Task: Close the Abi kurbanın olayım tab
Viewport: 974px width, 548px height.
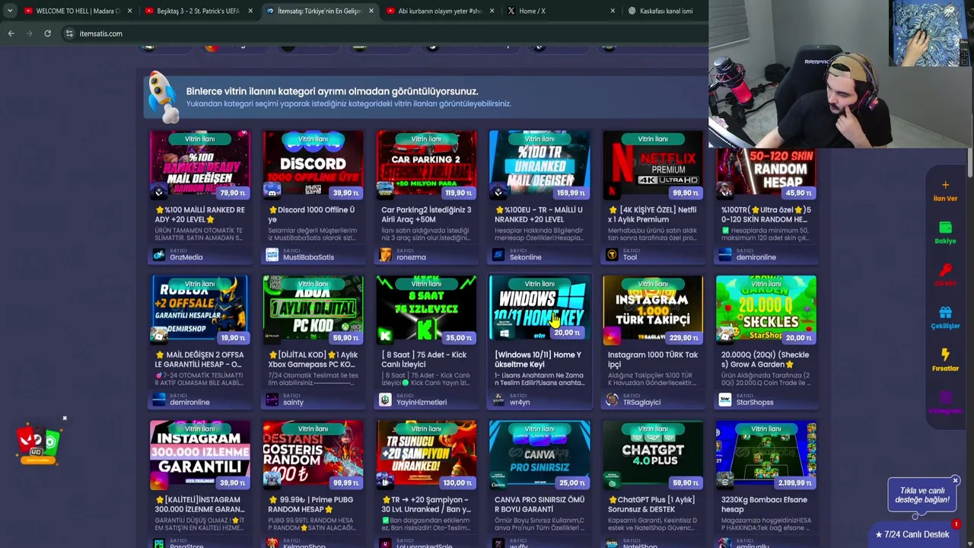Action: [x=492, y=11]
